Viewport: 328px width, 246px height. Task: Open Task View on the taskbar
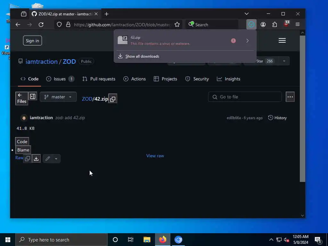tap(131, 240)
